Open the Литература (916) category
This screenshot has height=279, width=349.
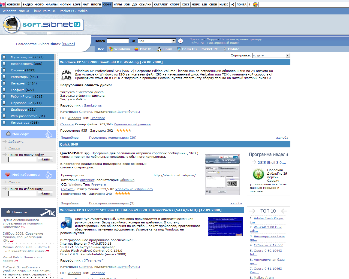[28, 123]
